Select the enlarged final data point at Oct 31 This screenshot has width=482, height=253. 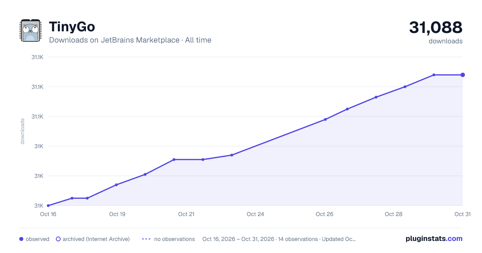(x=463, y=75)
